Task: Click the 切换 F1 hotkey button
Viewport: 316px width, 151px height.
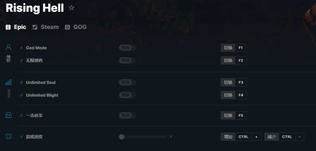Action: pos(233,48)
